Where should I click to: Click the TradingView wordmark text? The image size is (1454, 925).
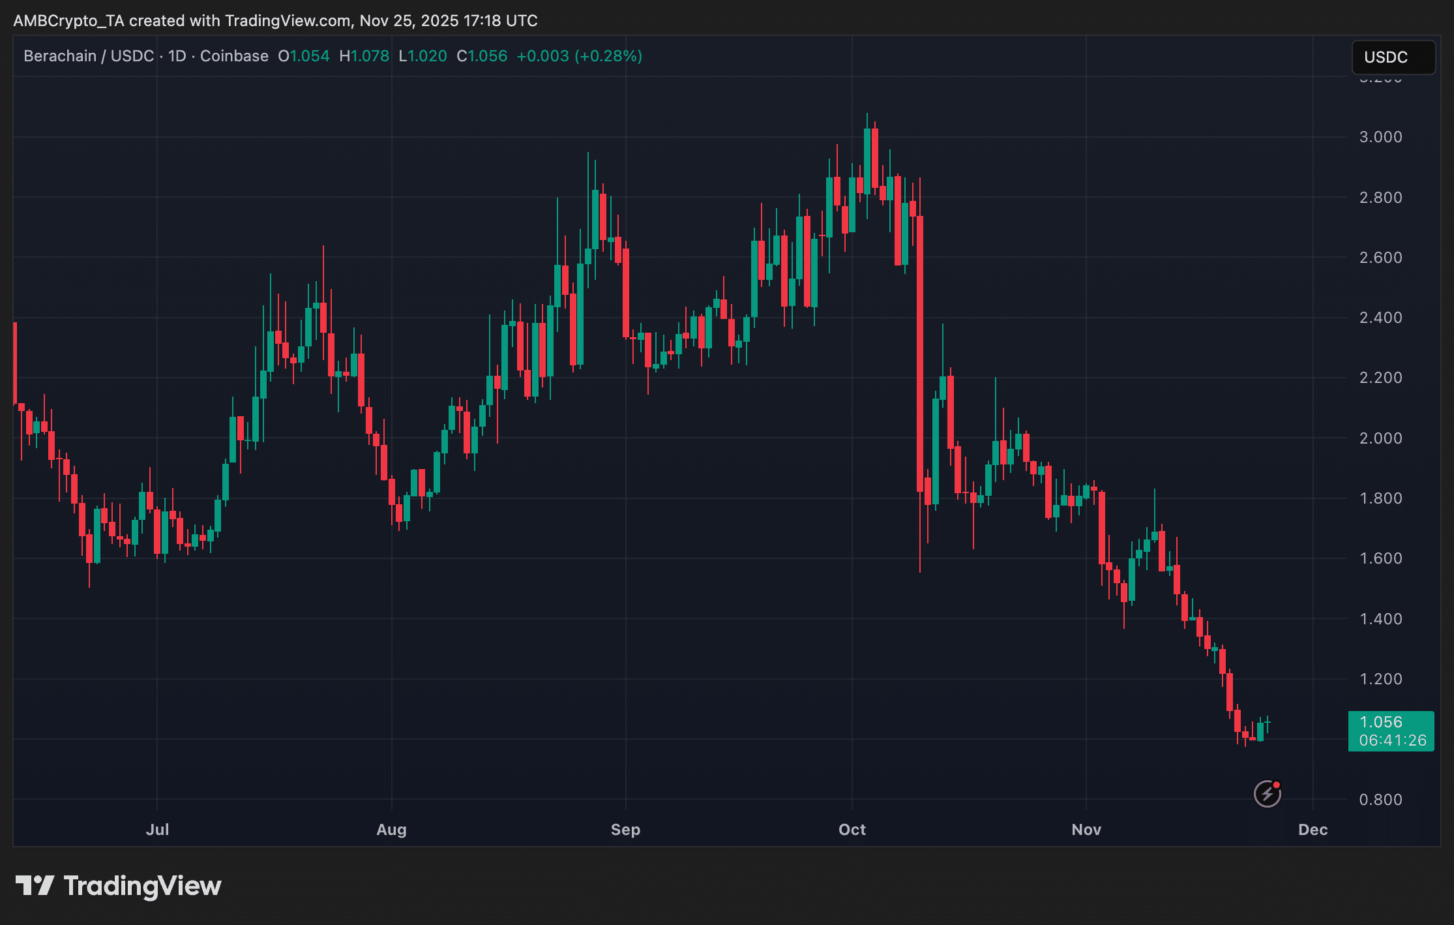(142, 886)
